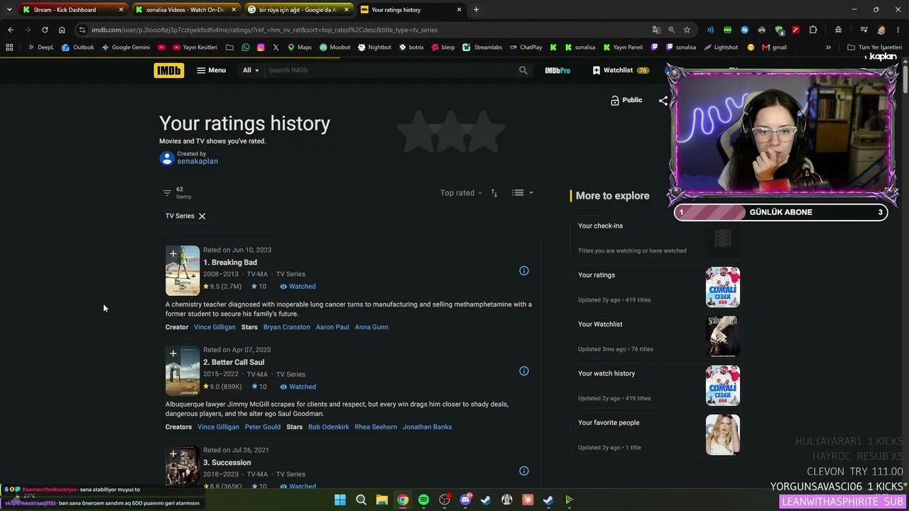
Task: Open the Streamlabs bookmark
Action: [482, 48]
